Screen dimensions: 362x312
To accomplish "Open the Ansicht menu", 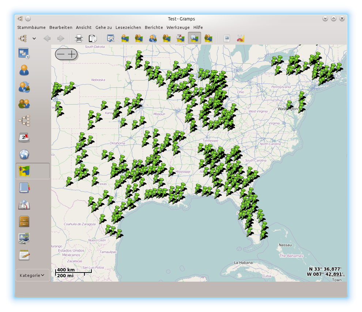I will pyautogui.click(x=84, y=27).
